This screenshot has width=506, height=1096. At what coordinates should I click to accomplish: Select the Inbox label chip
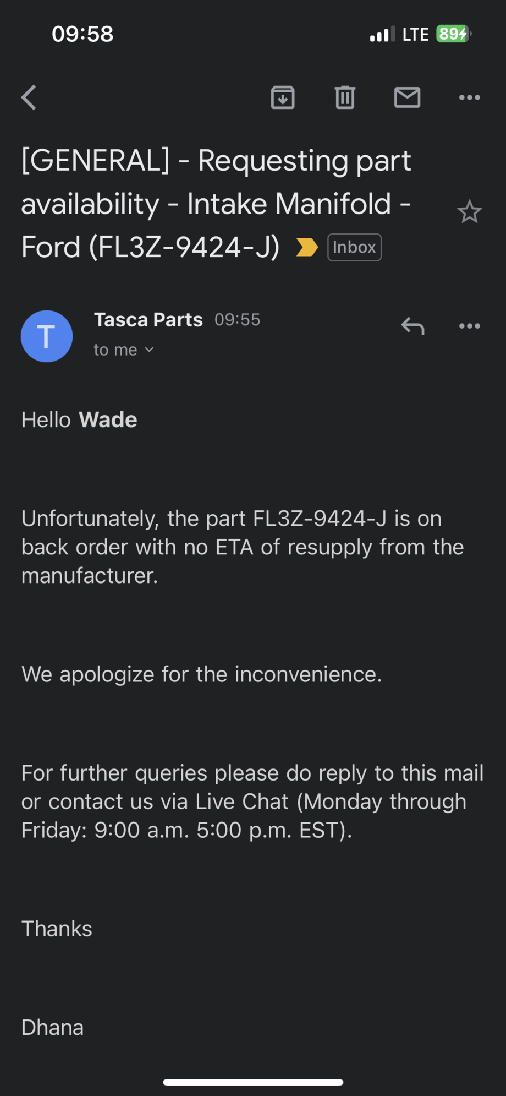pos(354,247)
